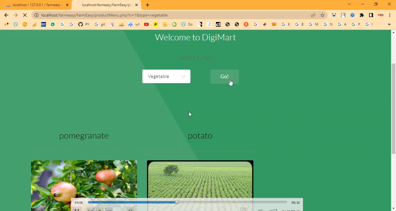
Task: Stop loading the current page
Action: (x=25, y=15)
